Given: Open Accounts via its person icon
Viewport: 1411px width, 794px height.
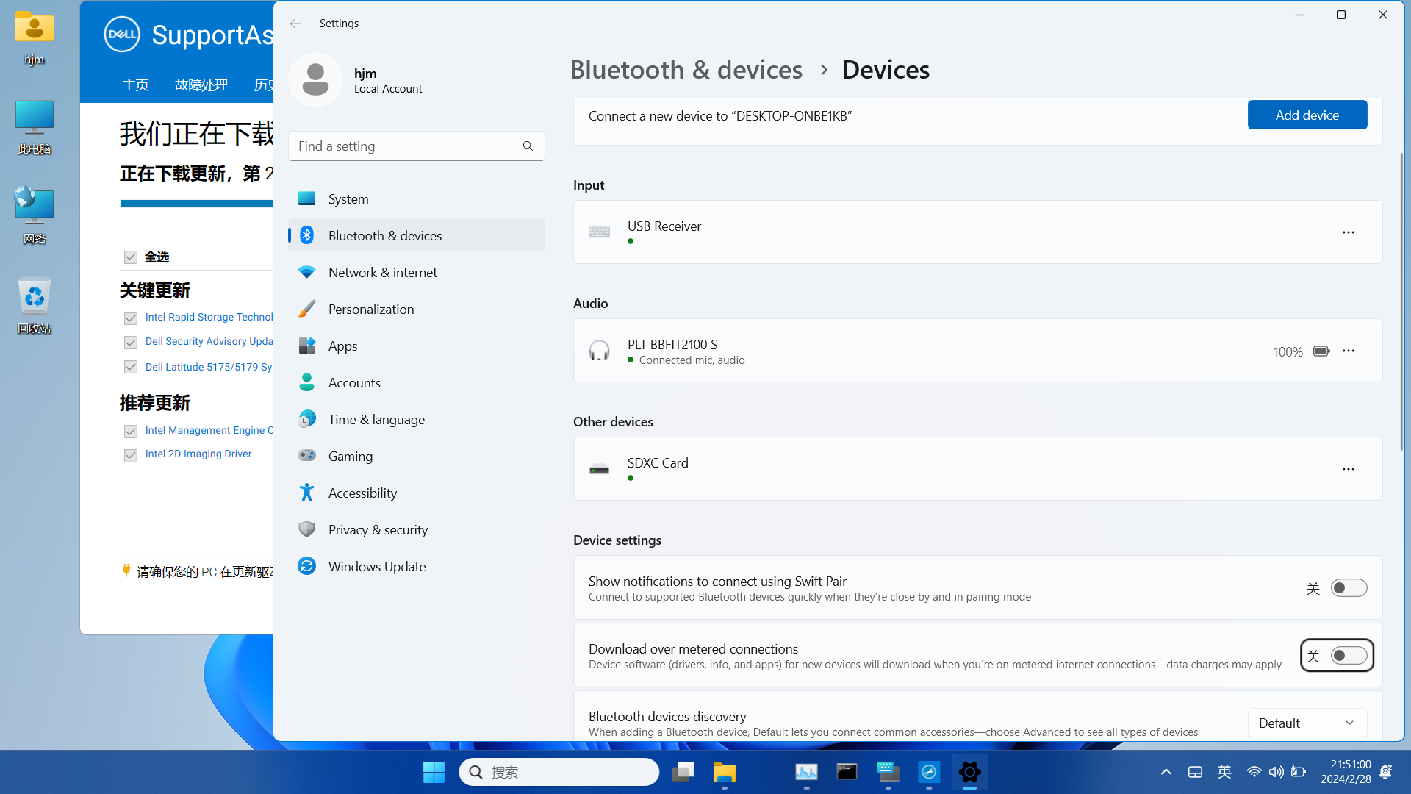Looking at the screenshot, I should pyautogui.click(x=306, y=382).
